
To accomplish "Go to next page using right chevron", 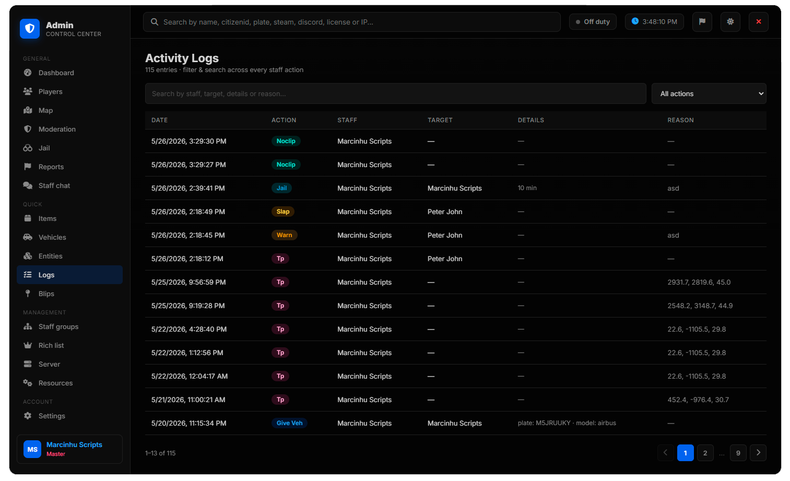I will click(758, 453).
